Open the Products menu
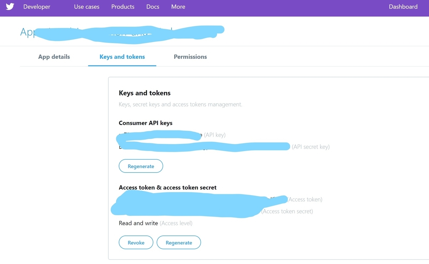Image resolution: width=429 pixels, height=264 pixels. [123, 7]
